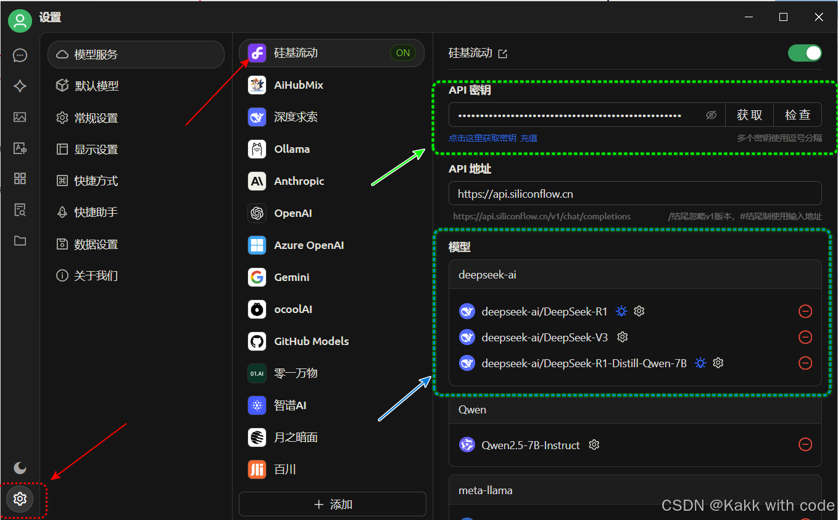Image resolution: width=838 pixels, height=520 pixels.
Task: Remove Qwen2.5-7B-Instruct model
Action: click(805, 444)
